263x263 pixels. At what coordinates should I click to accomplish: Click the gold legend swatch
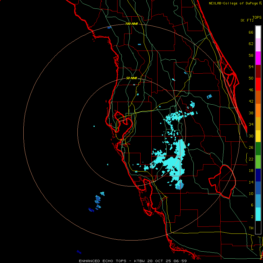(258, 124)
